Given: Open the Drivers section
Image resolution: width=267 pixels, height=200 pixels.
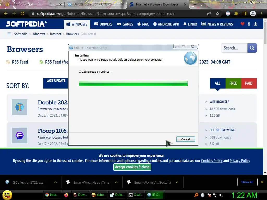Looking at the screenshot, I should [x=103, y=24].
